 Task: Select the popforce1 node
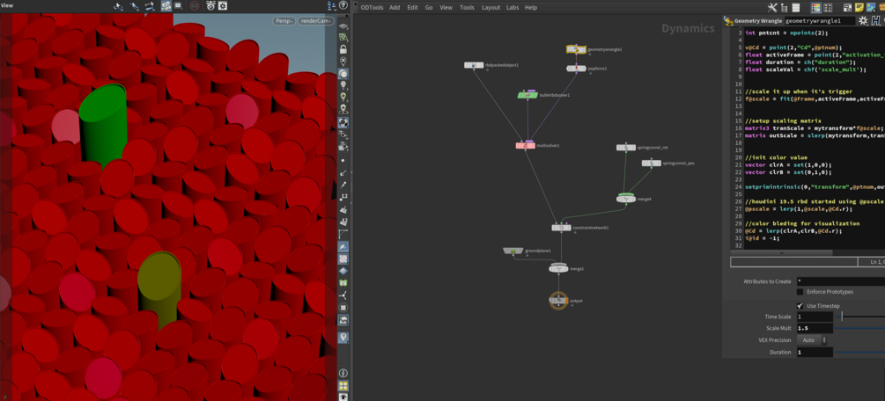point(576,69)
